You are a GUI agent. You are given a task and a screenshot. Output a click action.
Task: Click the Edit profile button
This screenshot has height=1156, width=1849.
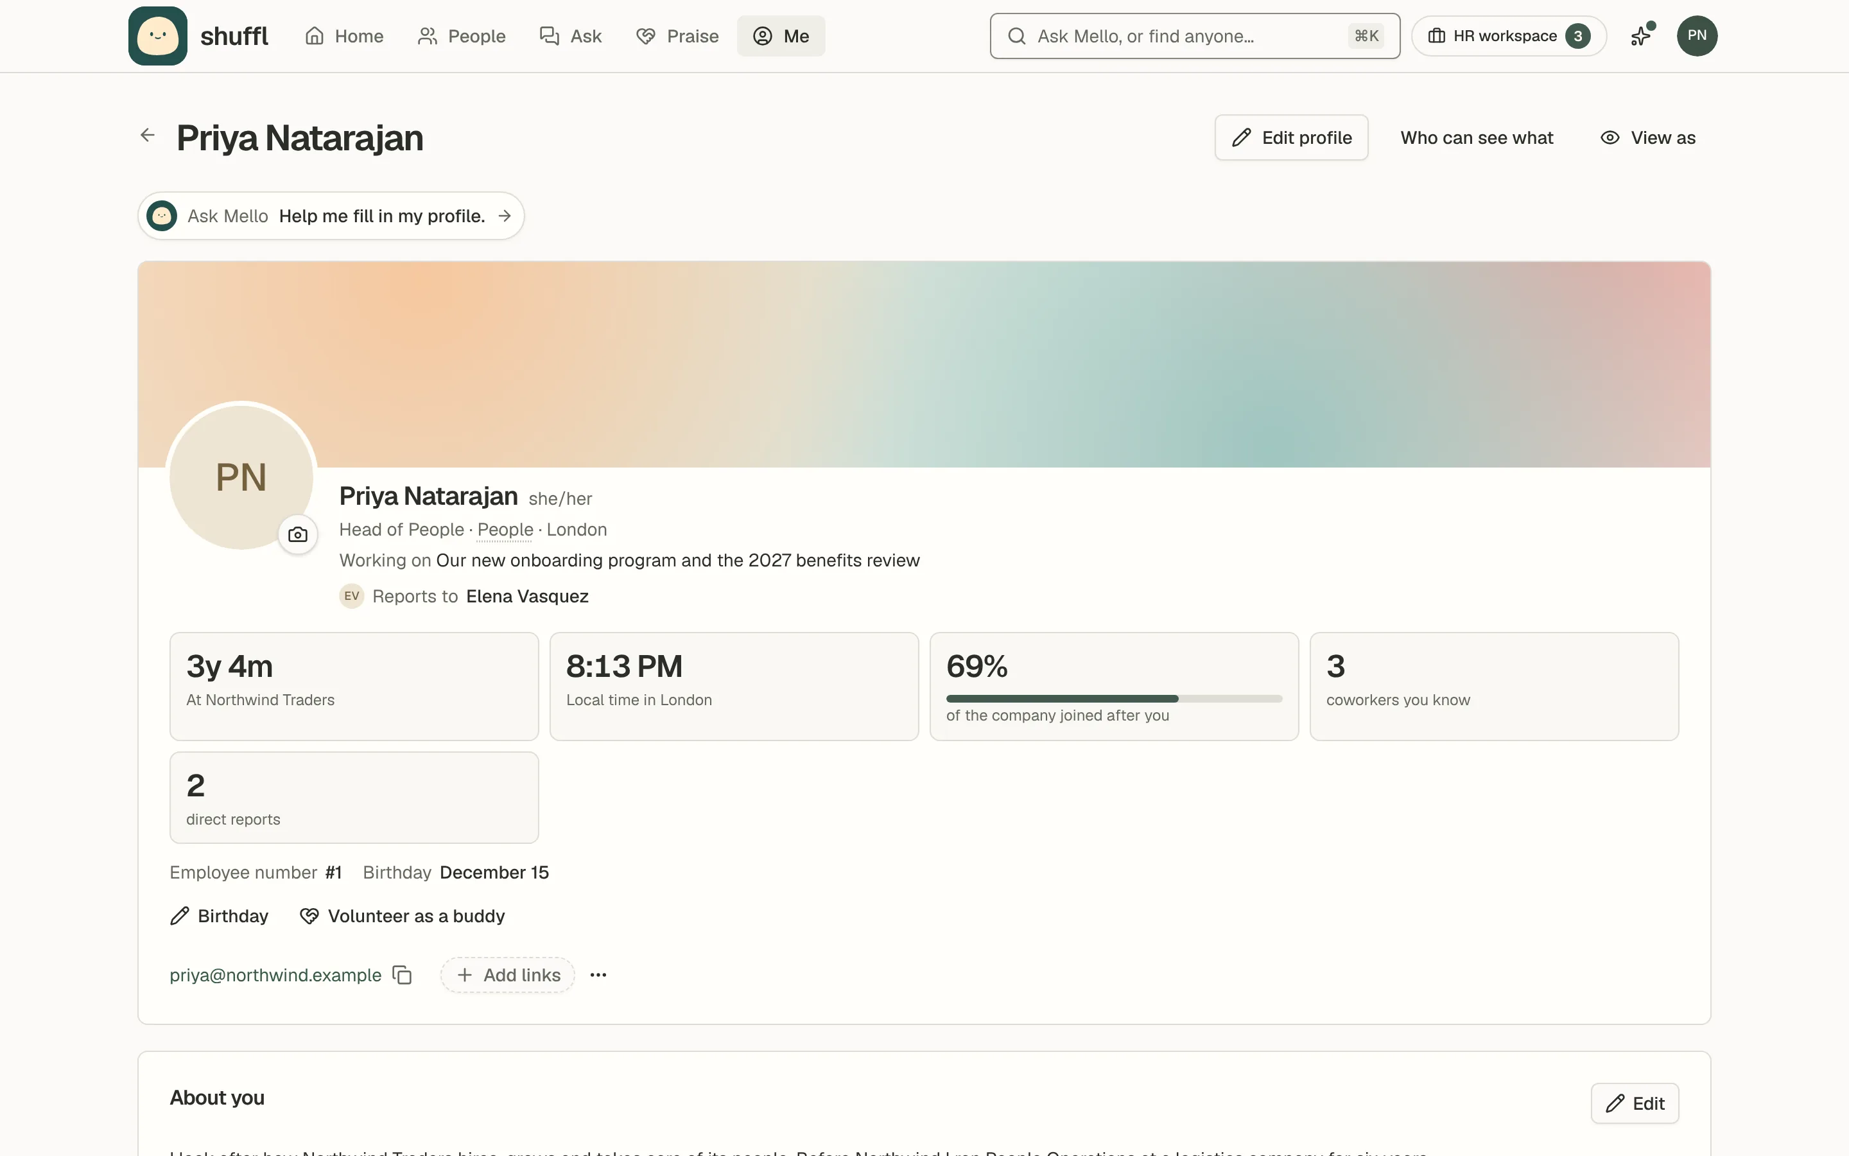click(x=1291, y=137)
